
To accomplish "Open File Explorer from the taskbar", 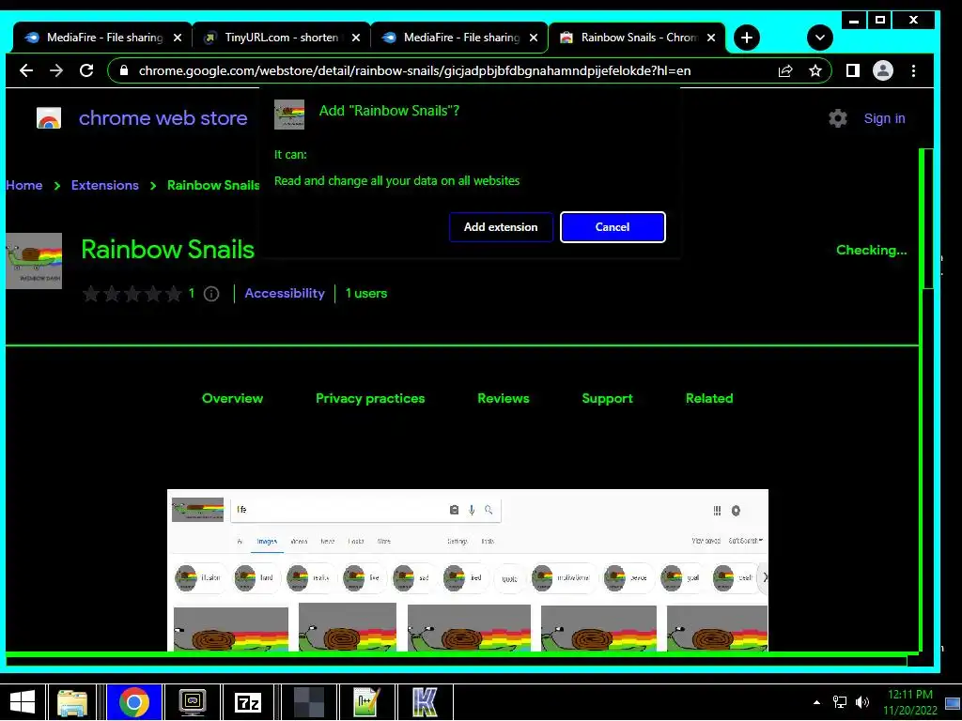I will (x=72, y=702).
